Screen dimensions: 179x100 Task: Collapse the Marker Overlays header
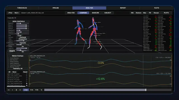click(x=18, y=56)
